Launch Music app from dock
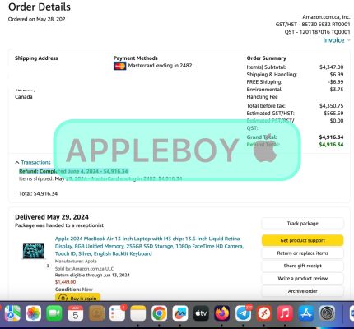The height and width of the screenshot is (329, 354). click(285, 313)
